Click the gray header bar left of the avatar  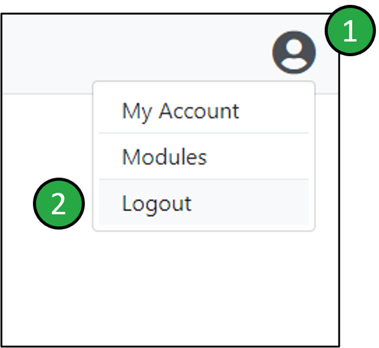[x=134, y=55]
